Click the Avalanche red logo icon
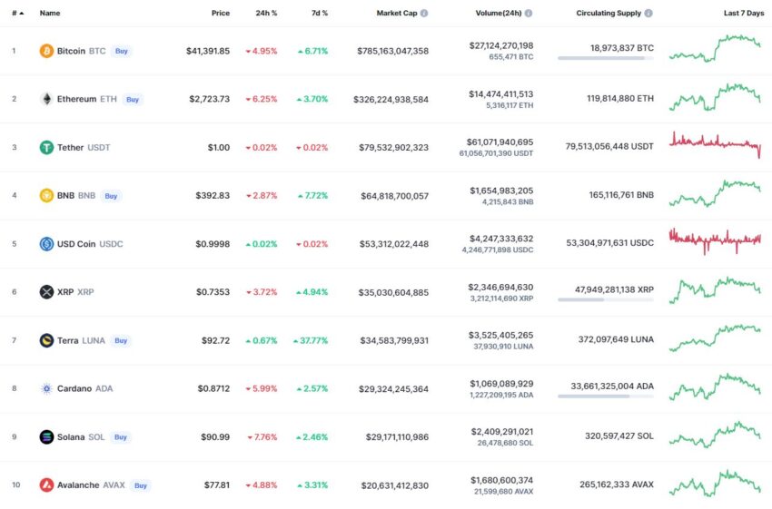Screen dimensions: 772x509 [x=46, y=485]
